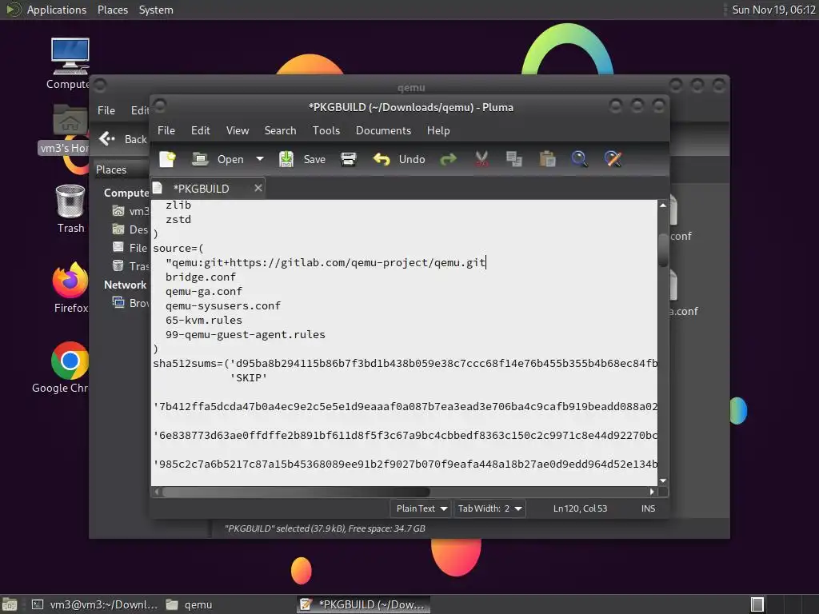Image resolution: width=819 pixels, height=614 pixels.
Task: Open the Search menu
Action: (280, 130)
